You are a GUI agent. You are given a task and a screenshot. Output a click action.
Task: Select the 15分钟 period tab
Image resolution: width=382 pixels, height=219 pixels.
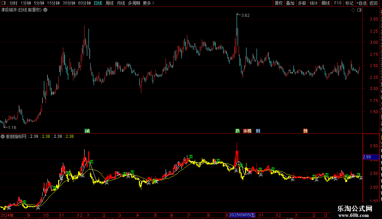point(53,3)
